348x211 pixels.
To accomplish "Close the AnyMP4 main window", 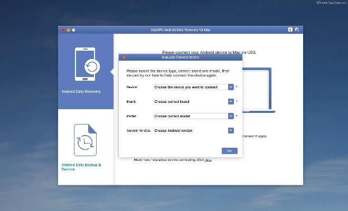I will pyautogui.click(x=63, y=30).
